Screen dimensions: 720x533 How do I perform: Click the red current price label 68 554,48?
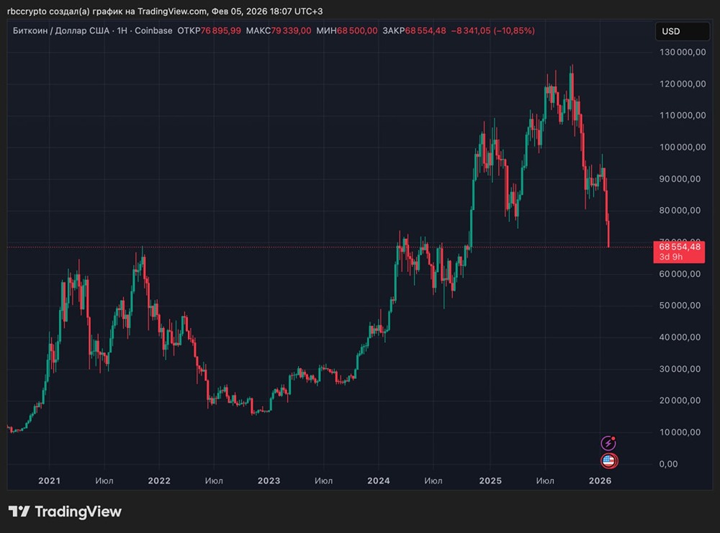pos(679,246)
